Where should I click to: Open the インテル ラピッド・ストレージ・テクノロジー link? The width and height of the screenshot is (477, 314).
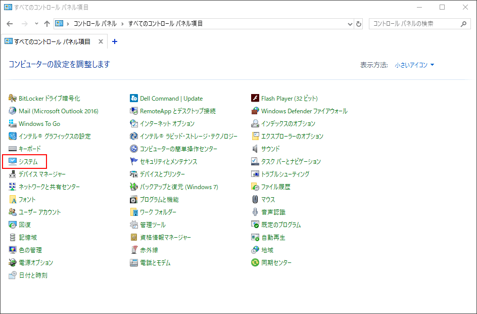(188, 136)
